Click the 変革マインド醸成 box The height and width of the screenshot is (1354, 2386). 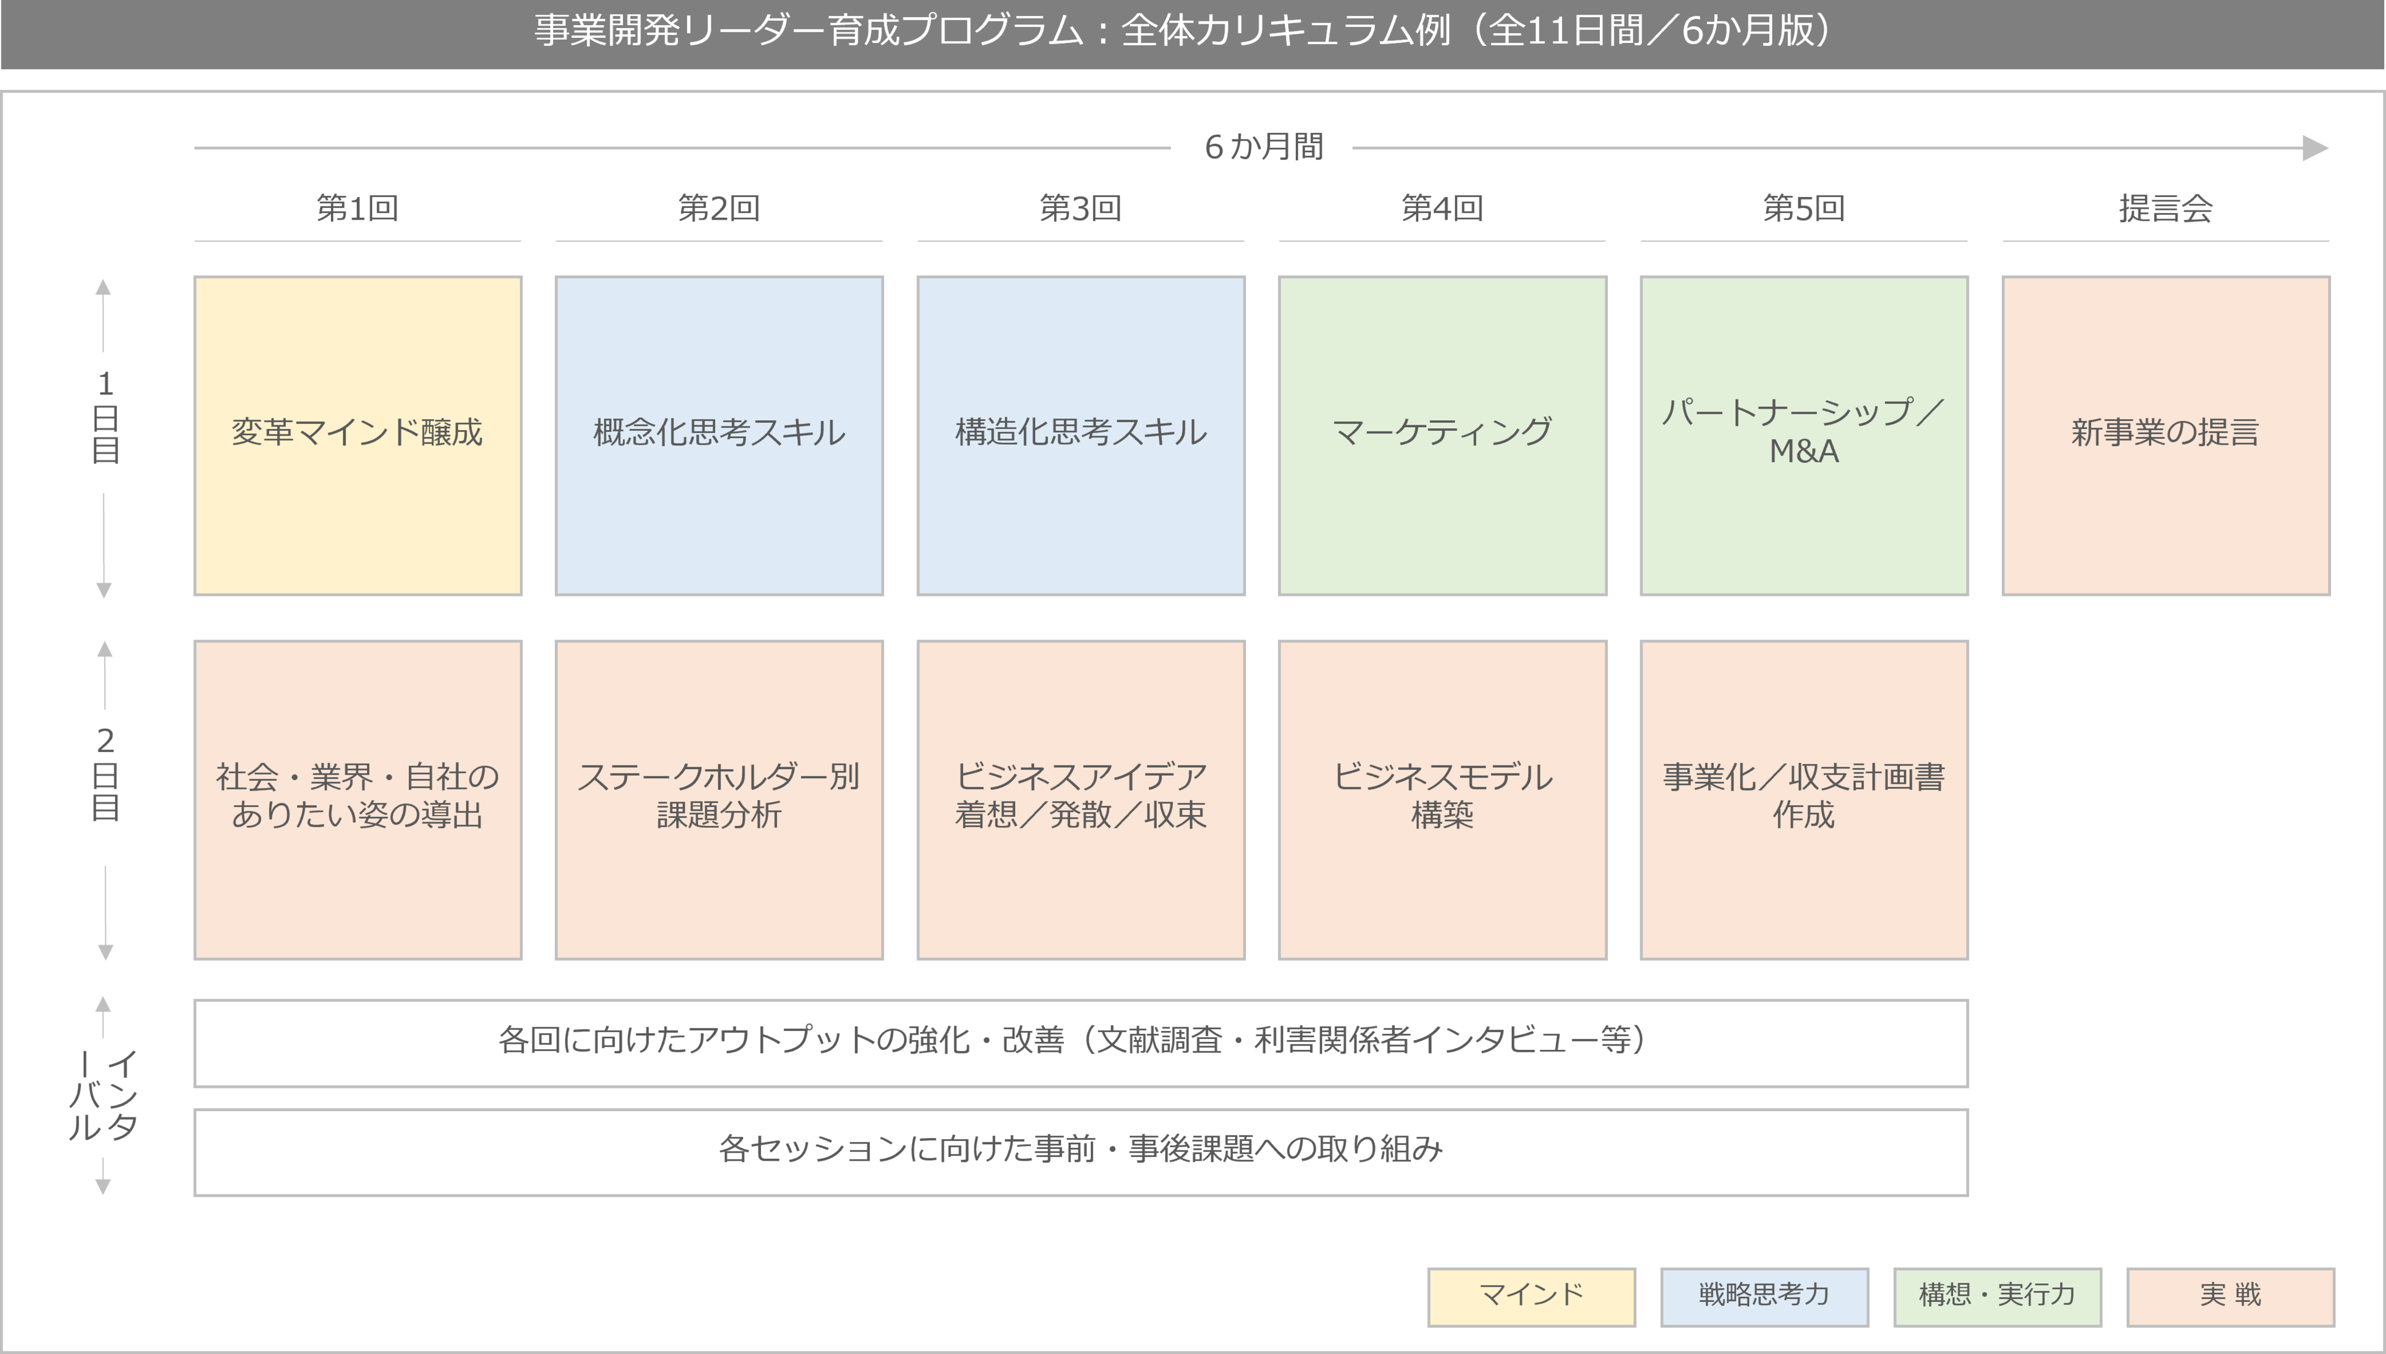[x=357, y=435]
